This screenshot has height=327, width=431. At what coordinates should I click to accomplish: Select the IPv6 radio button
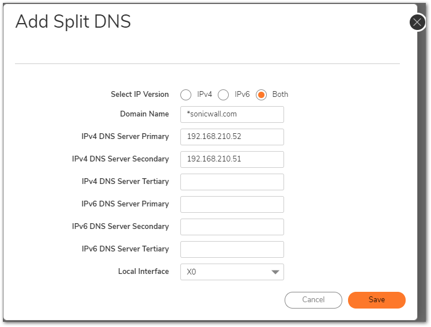223,95
